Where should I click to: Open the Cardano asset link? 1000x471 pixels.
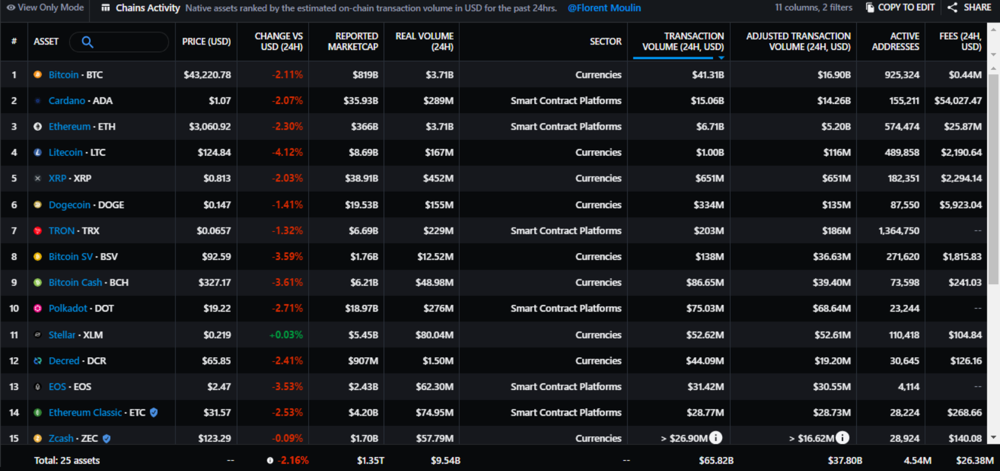[x=67, y=101]
